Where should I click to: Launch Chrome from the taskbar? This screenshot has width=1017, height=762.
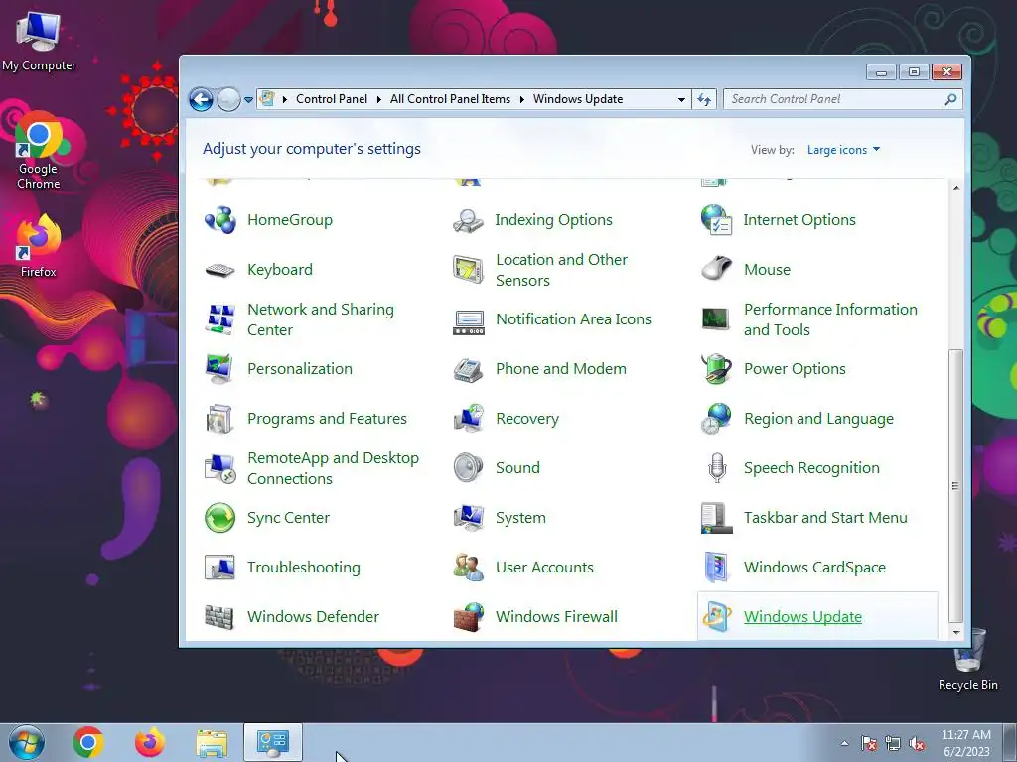(88, 742)
